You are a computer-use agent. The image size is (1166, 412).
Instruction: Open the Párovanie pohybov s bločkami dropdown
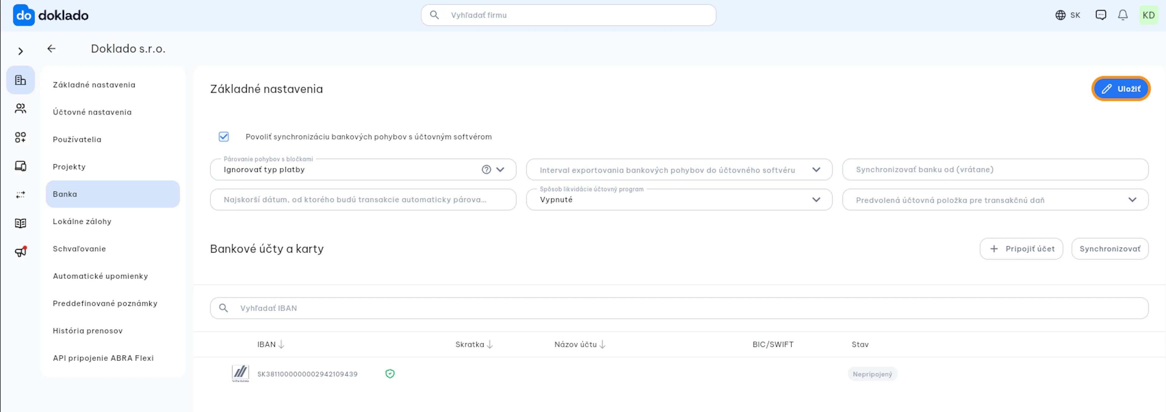tap(363, 169)
